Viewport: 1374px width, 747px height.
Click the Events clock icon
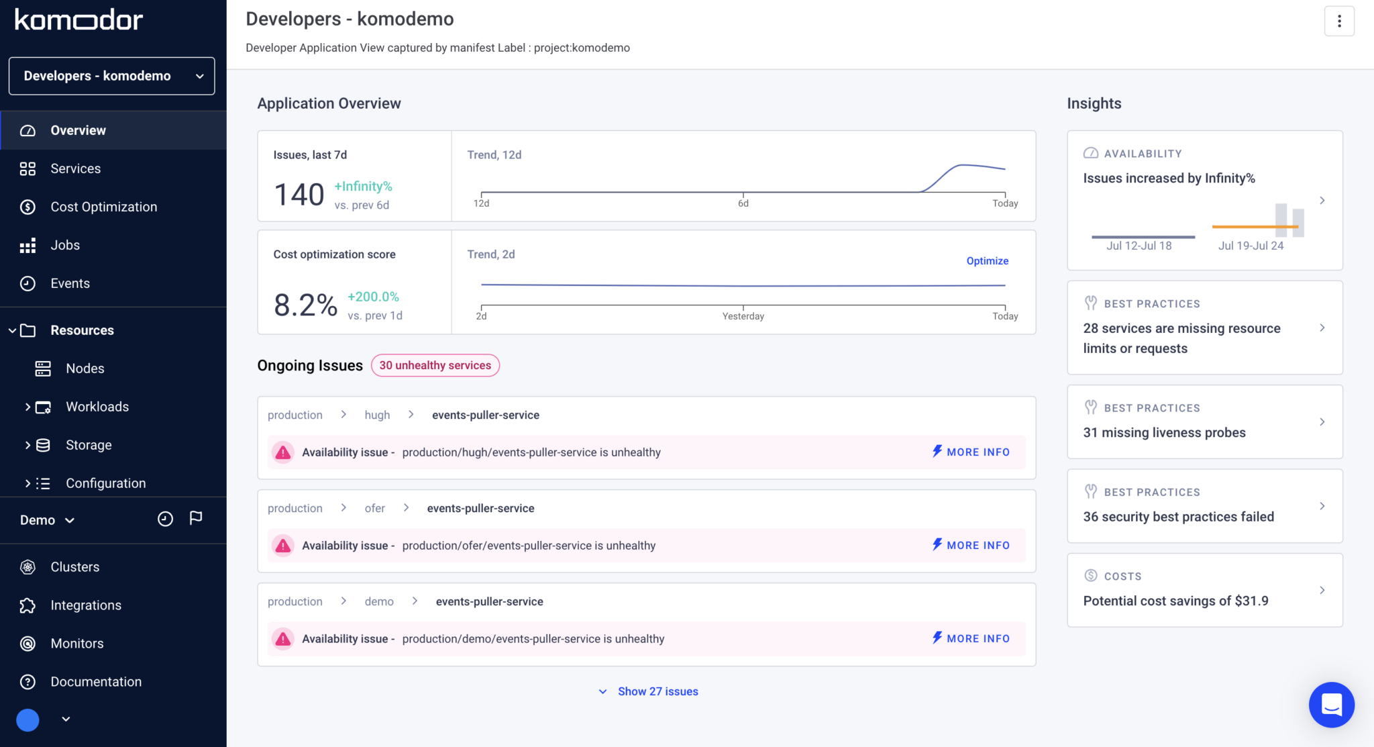pyautogui.click(x=28, y=283)
